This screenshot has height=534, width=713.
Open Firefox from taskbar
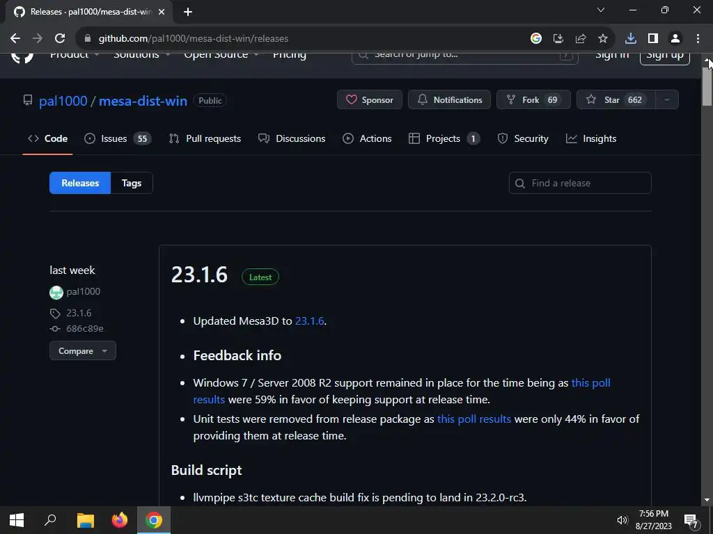click(120, 520)
